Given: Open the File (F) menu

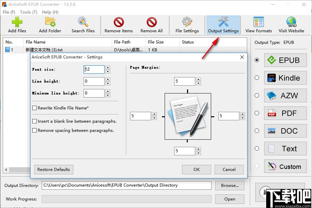Looking at the screenshot, I should tap(9, 12).
